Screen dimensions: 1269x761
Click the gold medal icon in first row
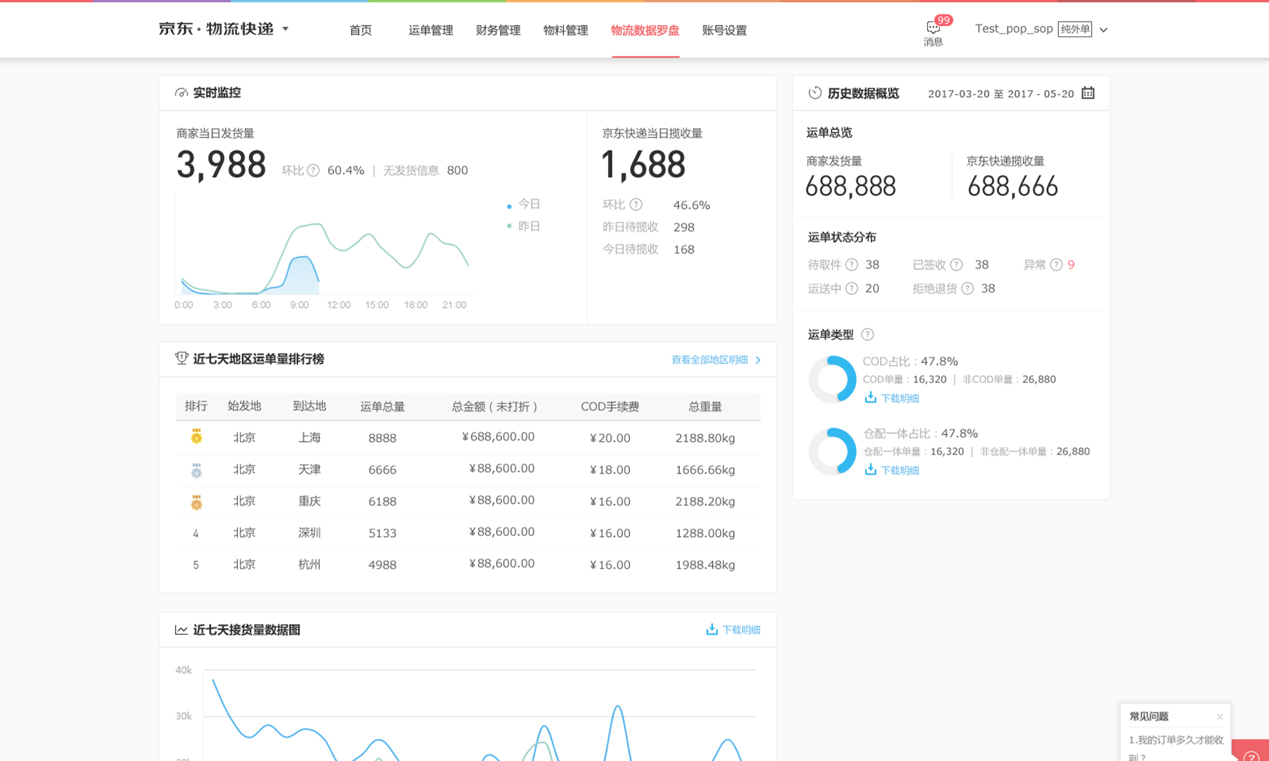(197, 436)
